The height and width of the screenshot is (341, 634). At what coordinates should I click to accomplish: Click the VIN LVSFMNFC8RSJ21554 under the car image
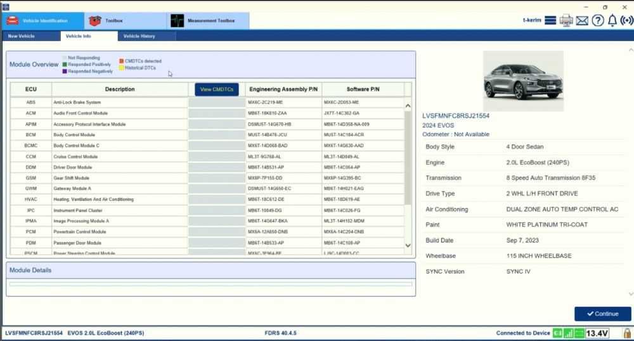coord(456,115)
